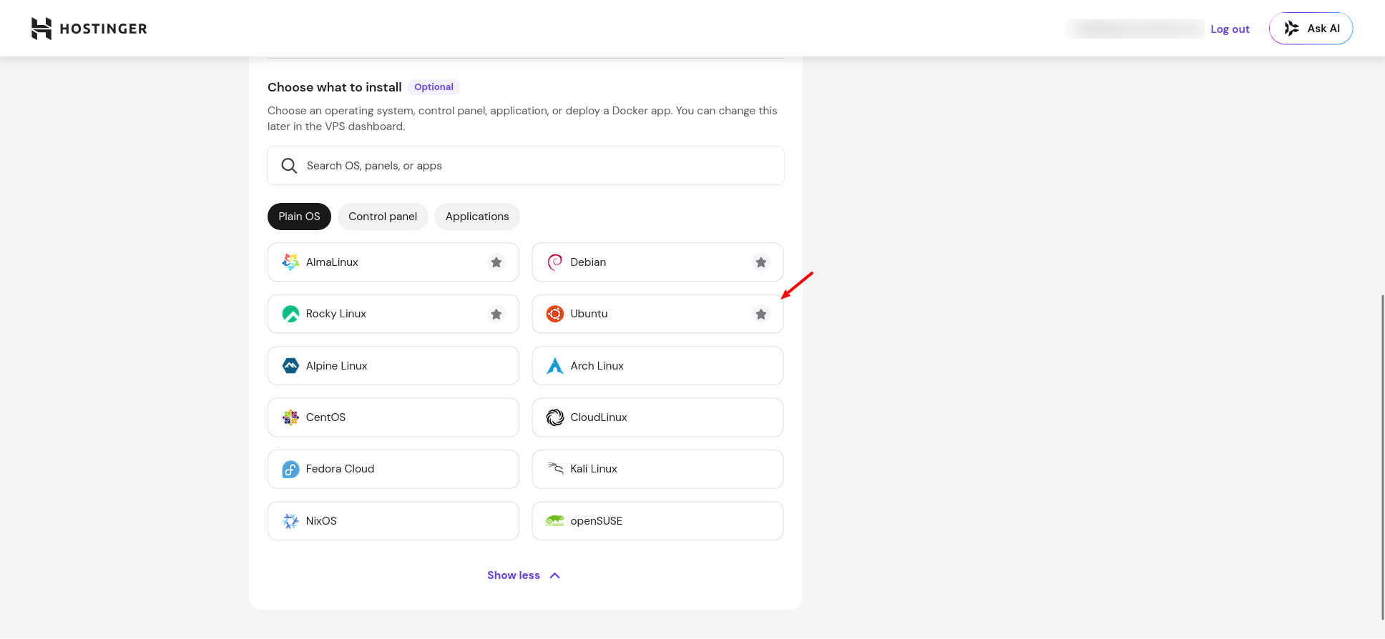Select the Kali Linux label

tap(594, 469)
